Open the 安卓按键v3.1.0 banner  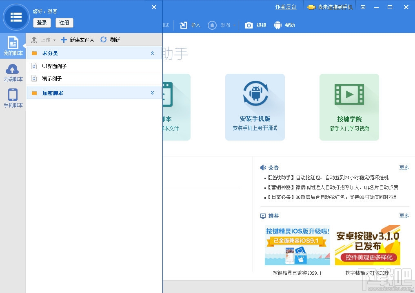[368, 245]
